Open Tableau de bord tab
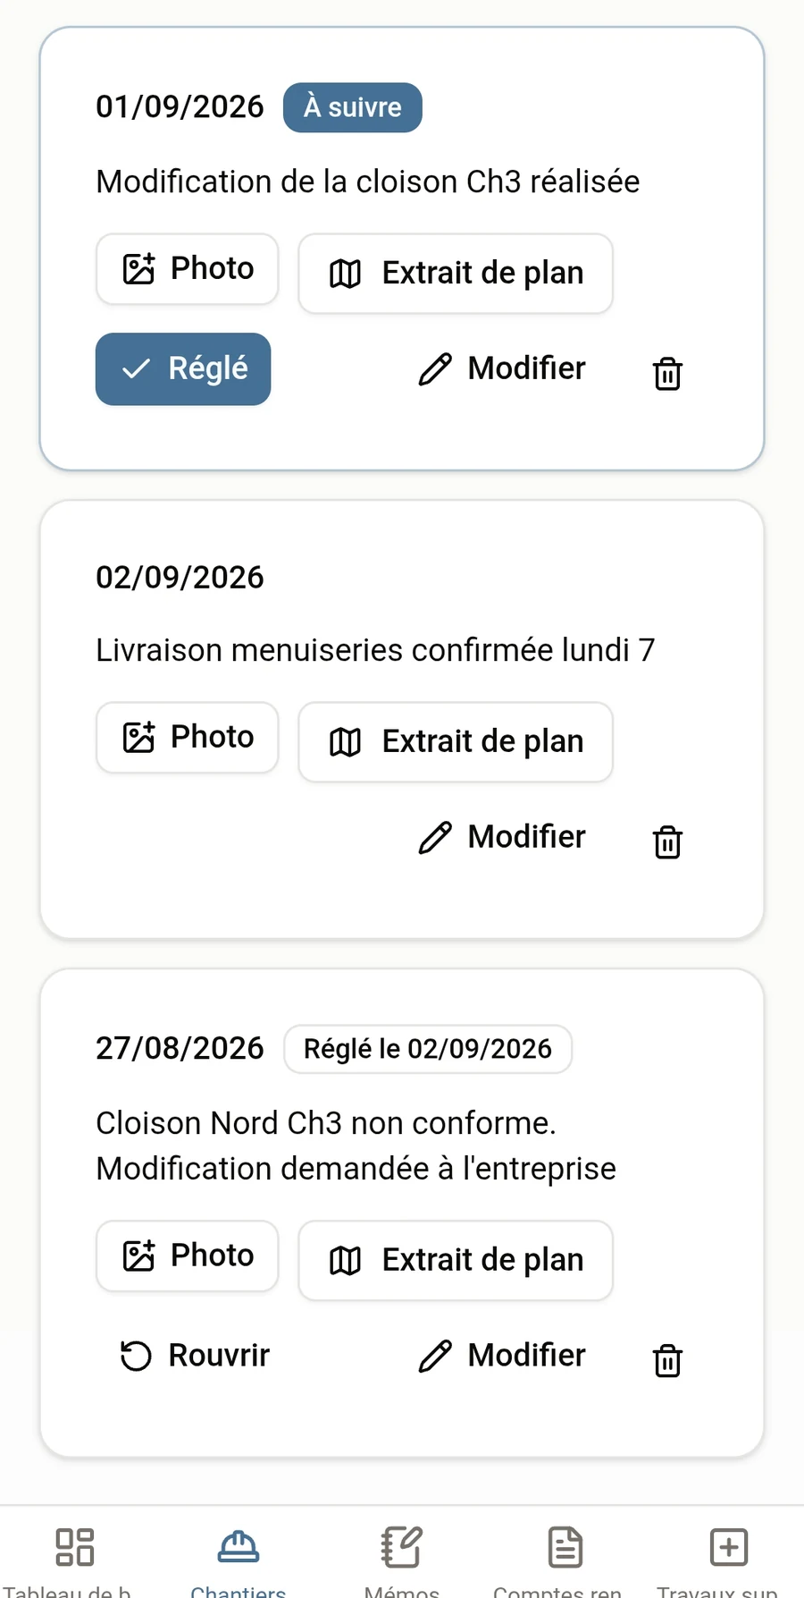Viewport: 804px width, 1598px height. (75, 1556)
